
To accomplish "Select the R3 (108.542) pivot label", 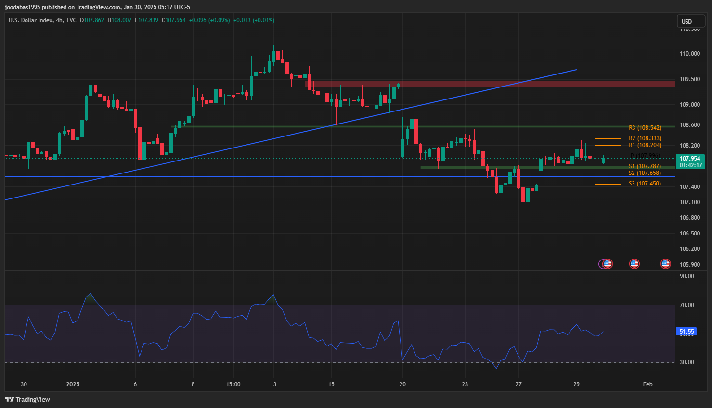I will click(645, 128).
